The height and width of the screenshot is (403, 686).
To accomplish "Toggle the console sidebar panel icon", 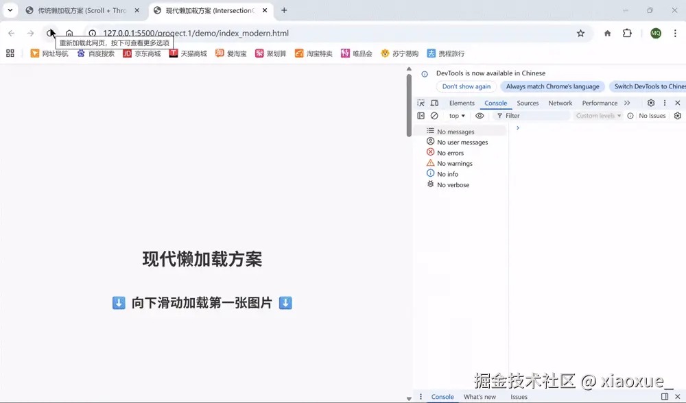I will point(421,116).
